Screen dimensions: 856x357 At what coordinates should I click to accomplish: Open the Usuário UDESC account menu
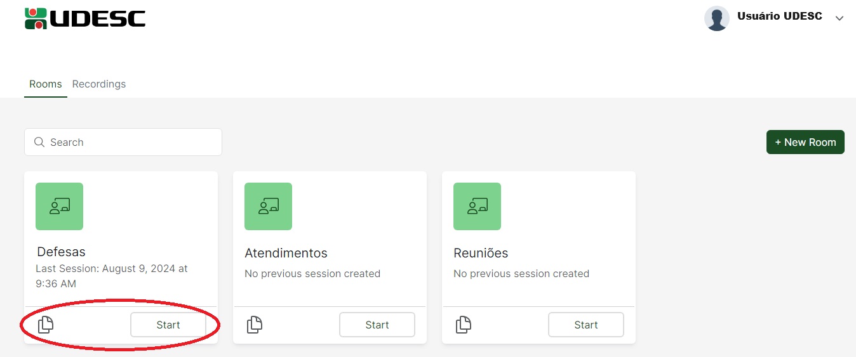click(779, 16)
